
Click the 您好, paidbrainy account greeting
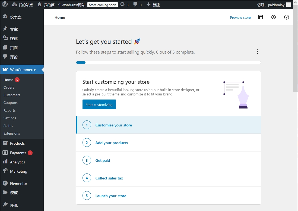(271, 5)
